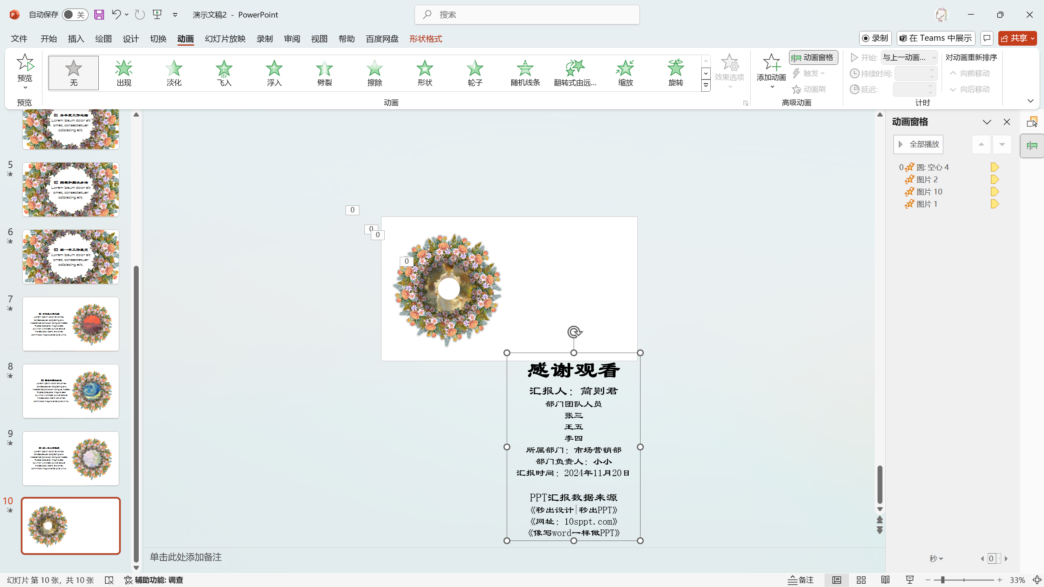Select slide 7 thumbnail
This screenshot has width=1044, height=587.
[71, 324]
